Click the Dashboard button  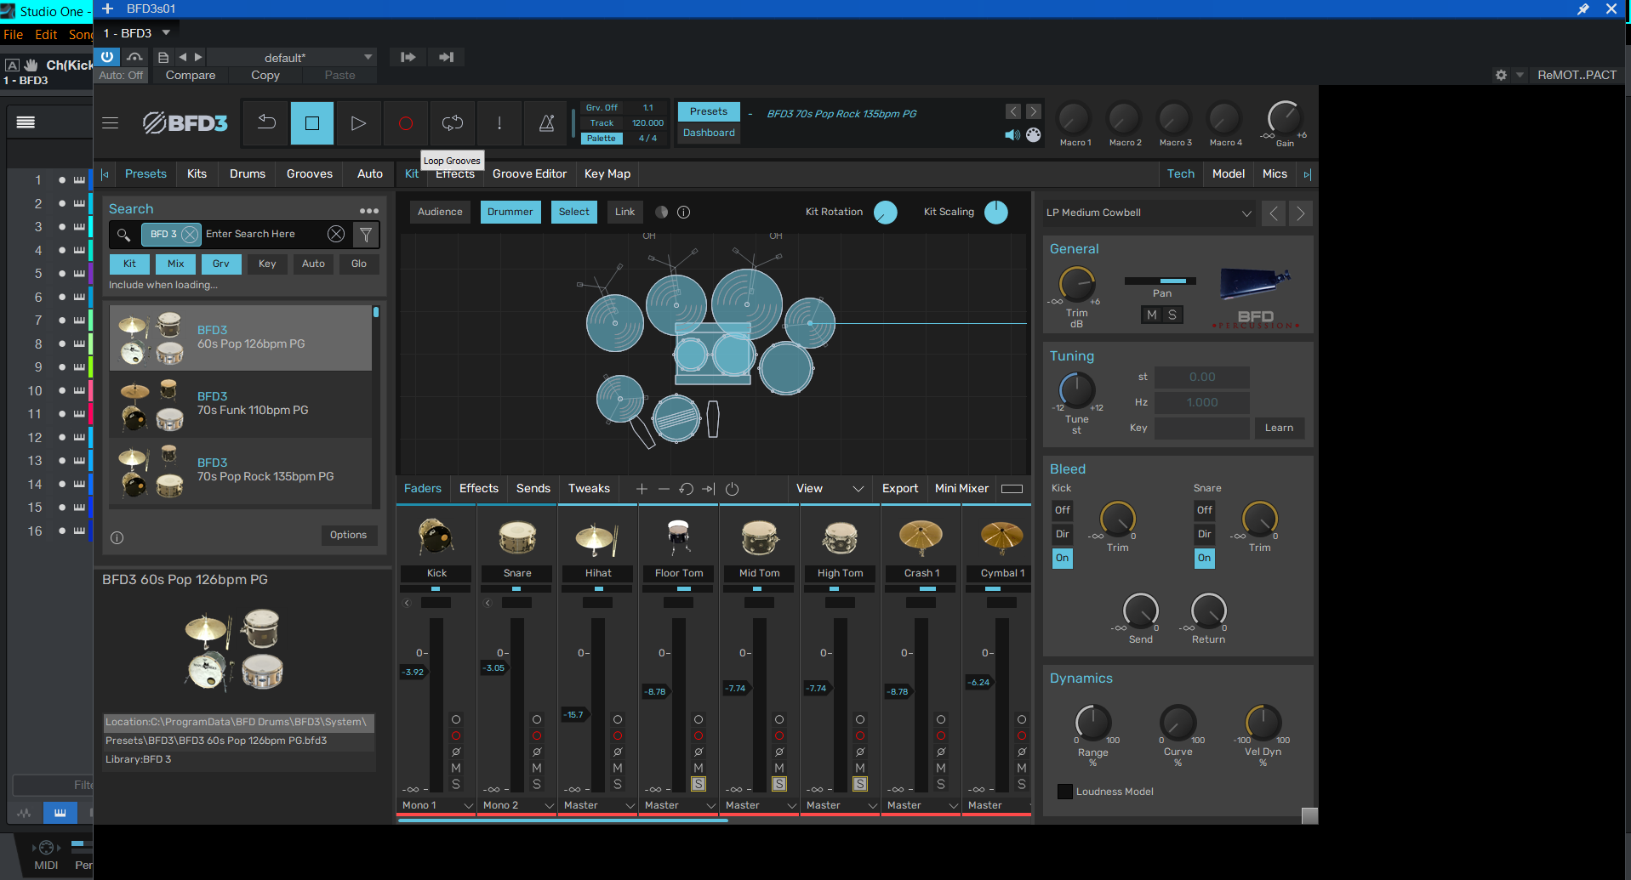click(x=709, y=133)
